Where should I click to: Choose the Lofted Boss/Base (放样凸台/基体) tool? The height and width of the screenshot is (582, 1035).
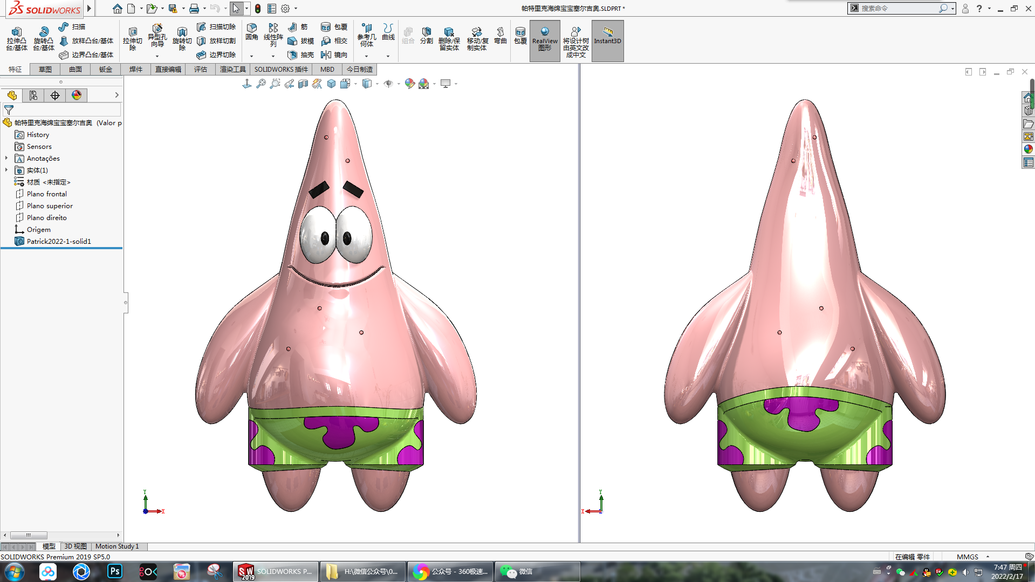tap(86, 40)
